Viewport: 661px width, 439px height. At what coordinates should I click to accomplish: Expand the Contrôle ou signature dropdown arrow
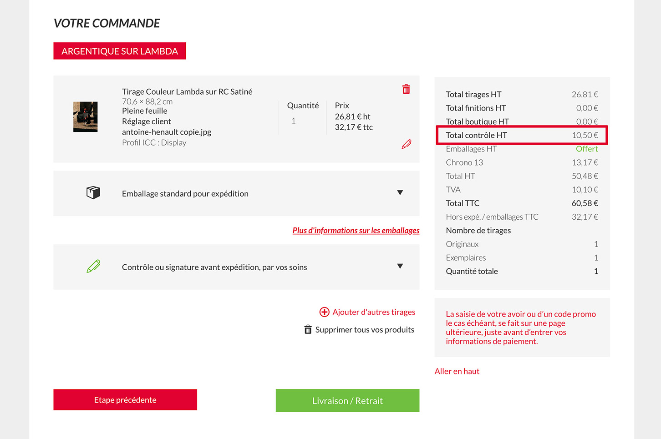tap(400, 267)
